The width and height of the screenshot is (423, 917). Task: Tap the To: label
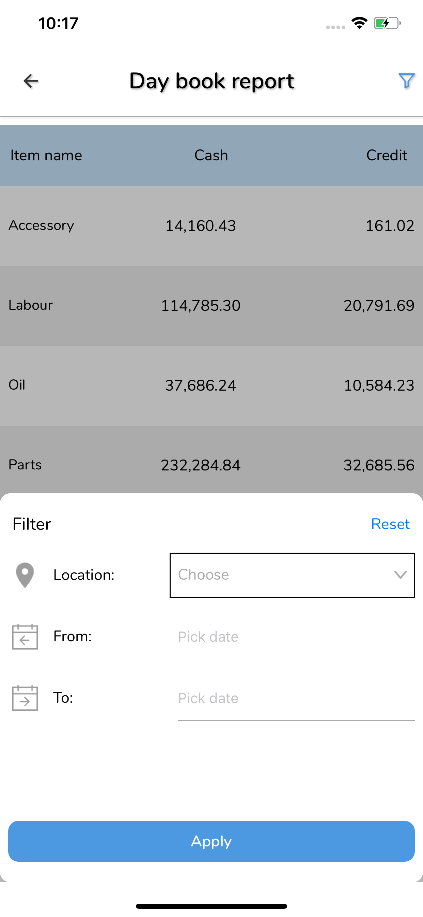tap(63, 698)
